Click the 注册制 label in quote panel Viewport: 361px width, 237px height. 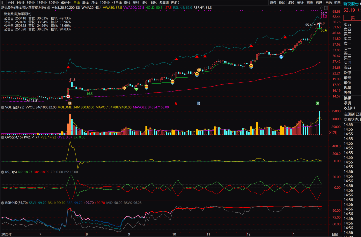point(349,114)
